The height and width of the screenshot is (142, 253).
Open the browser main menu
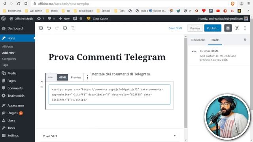[249, 4]
